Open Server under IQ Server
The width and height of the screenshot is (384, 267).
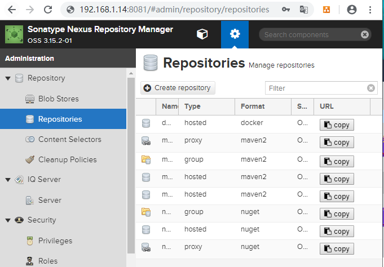click(63, 200)
